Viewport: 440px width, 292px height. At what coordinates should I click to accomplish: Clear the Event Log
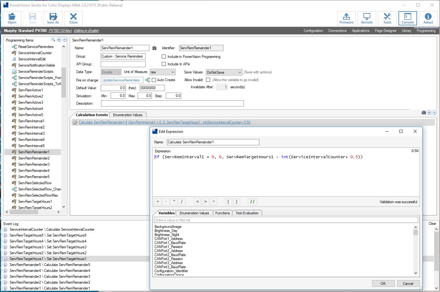(x=432, y=224)
